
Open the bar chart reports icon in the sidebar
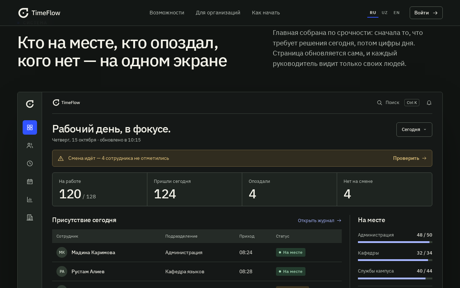[30, 199]
